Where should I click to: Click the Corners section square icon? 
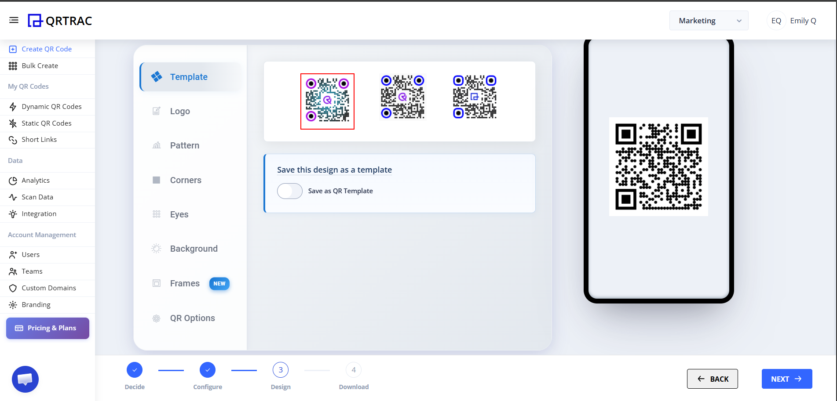156,180
